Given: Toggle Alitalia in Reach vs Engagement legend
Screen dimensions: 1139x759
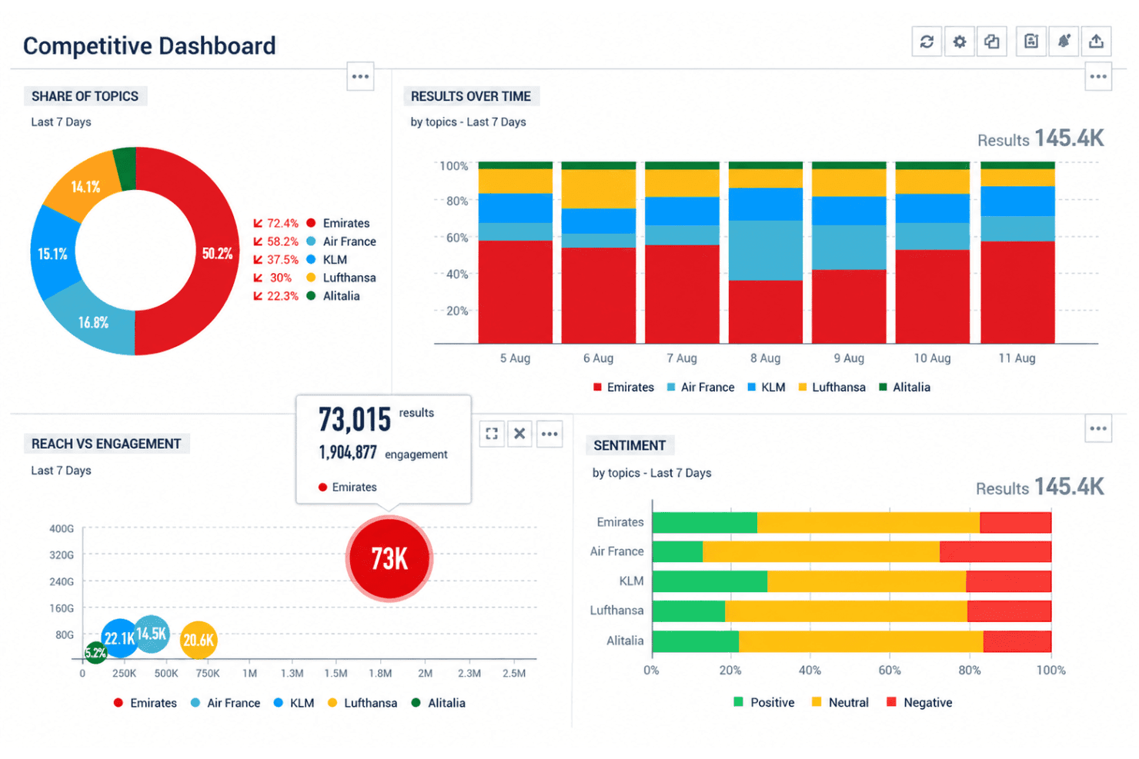Looking at the screenshot, I should (x=439, y=703).
